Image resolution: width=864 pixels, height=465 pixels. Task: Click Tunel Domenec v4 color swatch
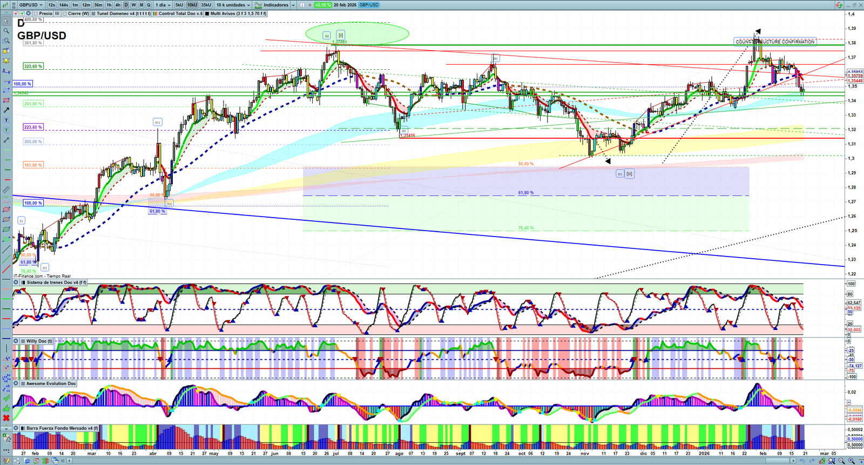(93, 14)
